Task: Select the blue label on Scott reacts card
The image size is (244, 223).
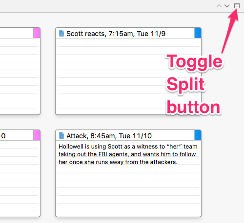Action: click(x=198, y=33)
